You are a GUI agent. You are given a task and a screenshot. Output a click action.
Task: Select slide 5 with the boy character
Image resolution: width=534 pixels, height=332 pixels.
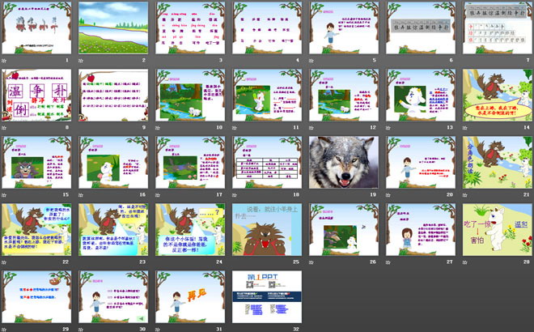[x=344, y=28]
